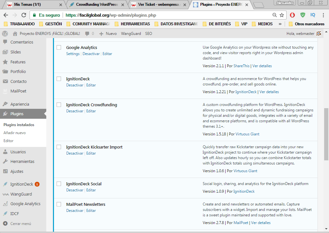
Task: Check the IgnitionDeck plugin checkbox
Action: [59, 79]
